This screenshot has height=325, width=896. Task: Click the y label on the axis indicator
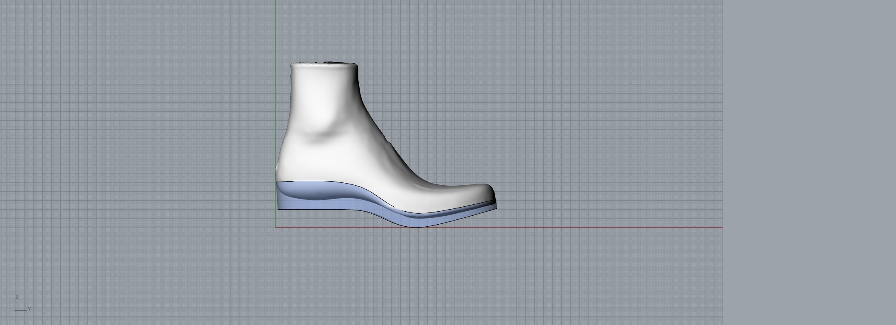pyautogui.click(x=29, y=309)
